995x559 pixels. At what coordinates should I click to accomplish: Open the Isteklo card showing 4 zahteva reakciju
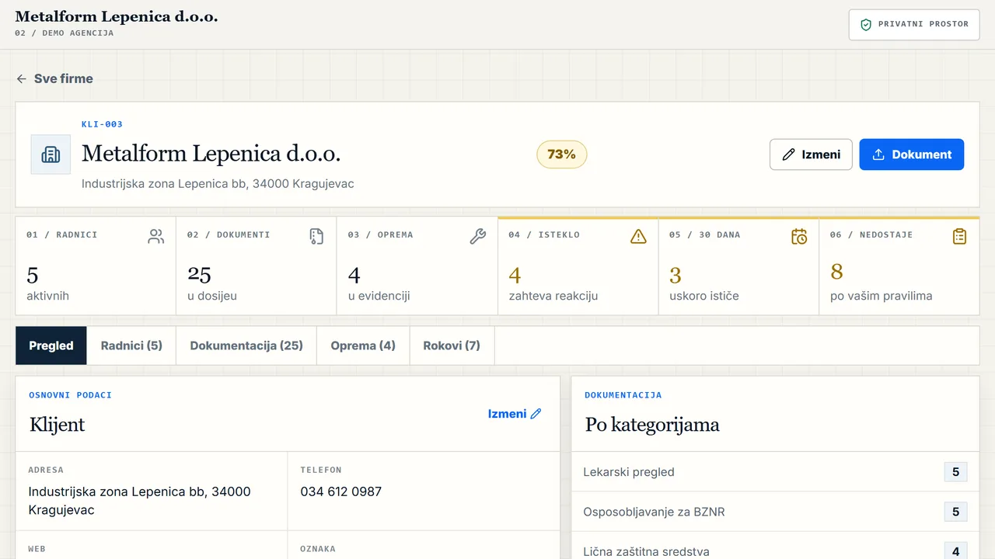click(x=578, y=266)
